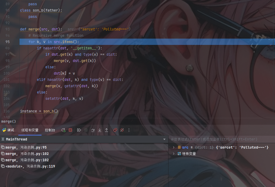Open the View Breakpoints dialog
Screen dimensions: 275x187
115,130
